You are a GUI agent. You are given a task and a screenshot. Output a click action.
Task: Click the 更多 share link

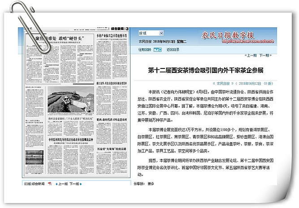pyautogui.click(x=151, y=184)
